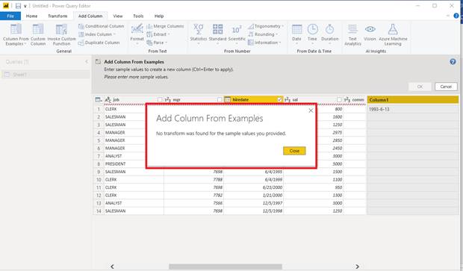Open the Date column tool
Image resolution: width=463 pixels, height=271 pixels.
tap(296, 34)
